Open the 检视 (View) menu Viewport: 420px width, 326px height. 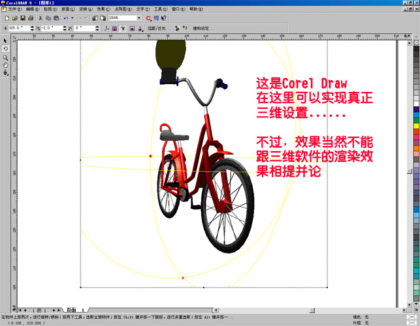point(50,9)
